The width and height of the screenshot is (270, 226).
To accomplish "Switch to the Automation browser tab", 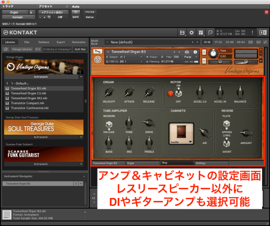I will click(x=79, y=42).
